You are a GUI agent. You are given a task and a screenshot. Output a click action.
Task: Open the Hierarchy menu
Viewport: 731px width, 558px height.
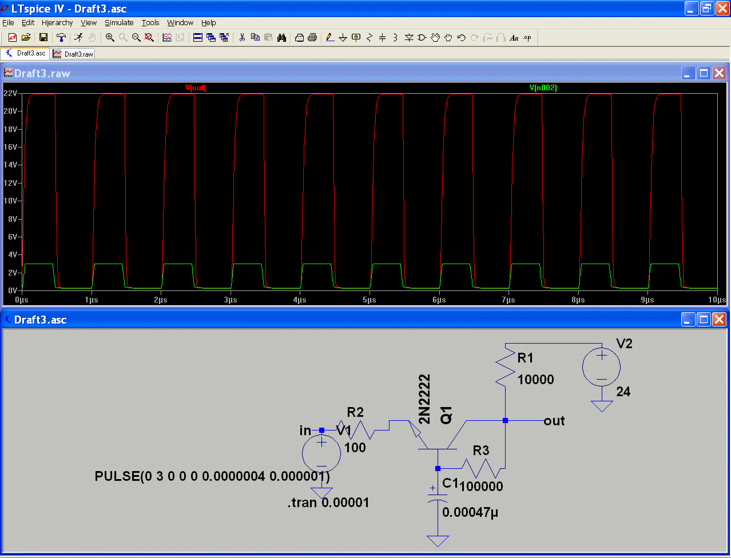coord(57,23)
